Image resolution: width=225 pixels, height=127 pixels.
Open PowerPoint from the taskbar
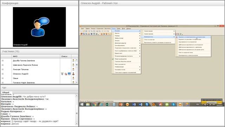click(121, 104)
